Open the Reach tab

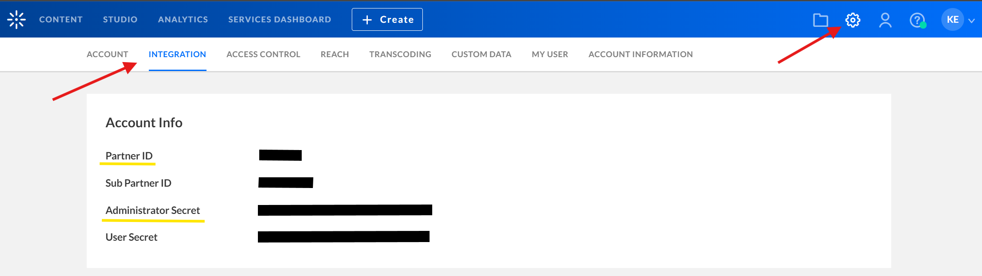pyautogui.click(x=335, y=54)
